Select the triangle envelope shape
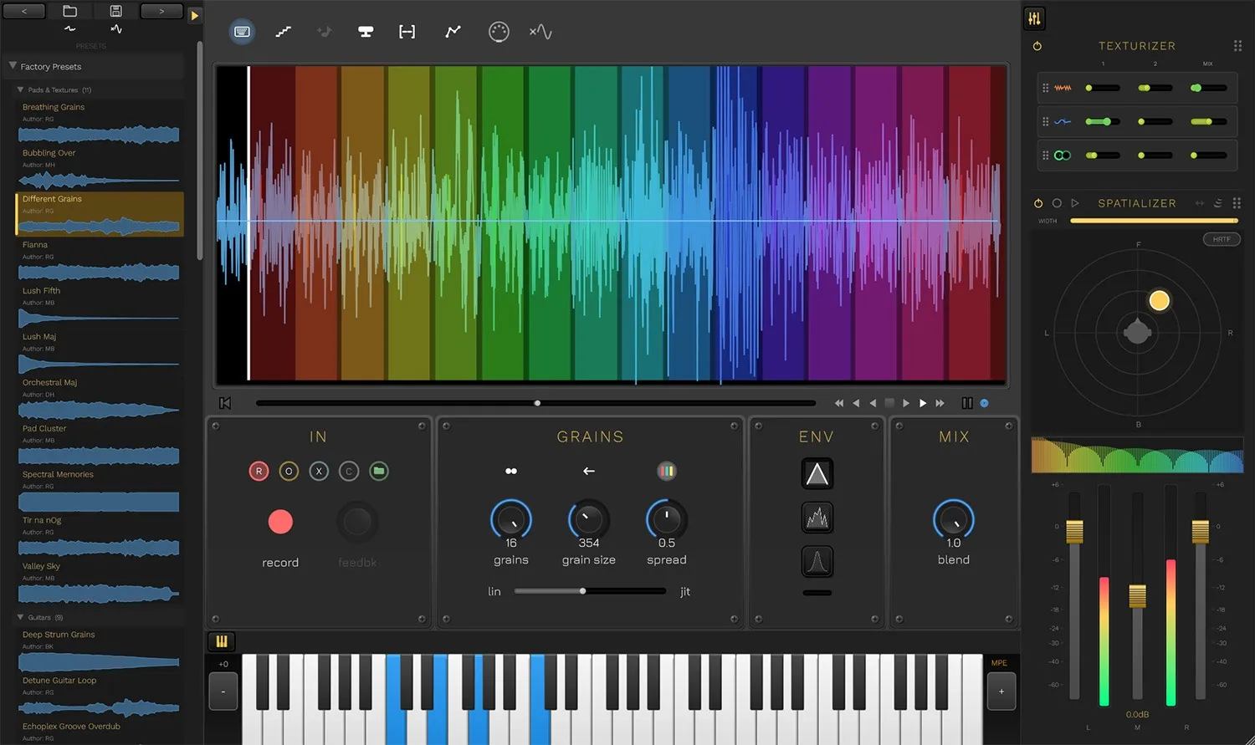Viewport: 1255px width, 745px height. coord(817,474)
